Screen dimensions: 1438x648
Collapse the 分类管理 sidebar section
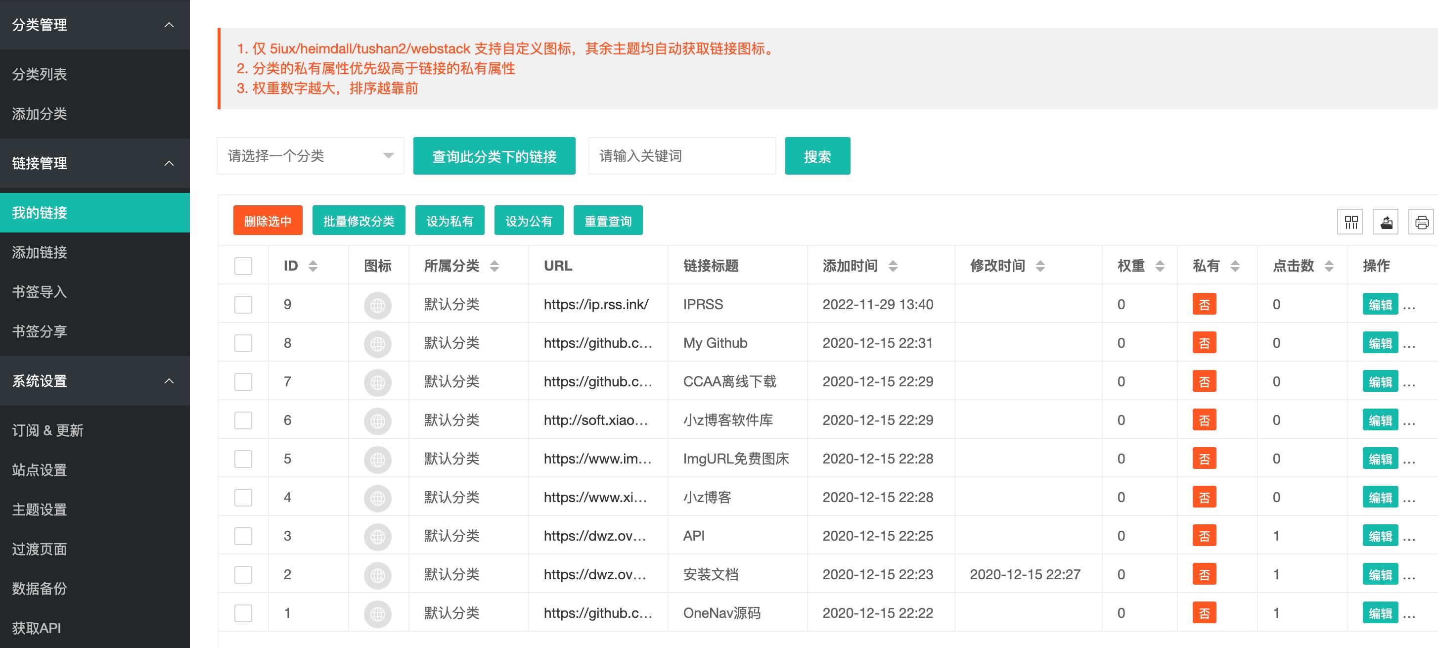click(169, 25)
